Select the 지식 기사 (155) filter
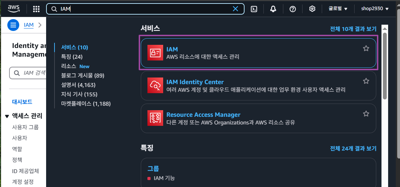400x187 pixels. (x=79, y=95)
